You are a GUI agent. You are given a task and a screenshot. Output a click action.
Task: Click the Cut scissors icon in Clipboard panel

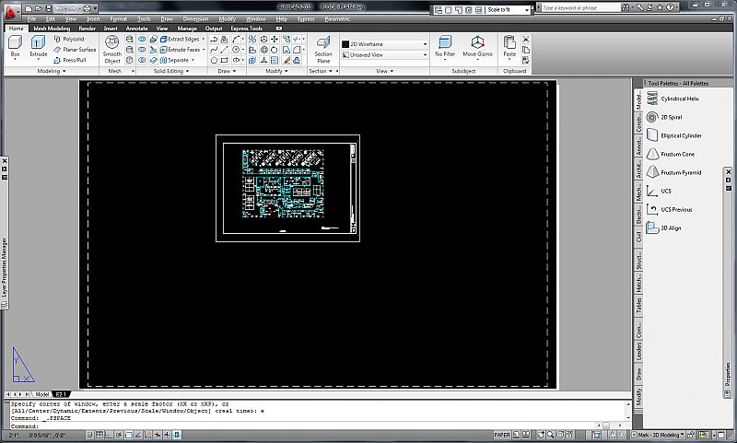(x=525, y=39)
